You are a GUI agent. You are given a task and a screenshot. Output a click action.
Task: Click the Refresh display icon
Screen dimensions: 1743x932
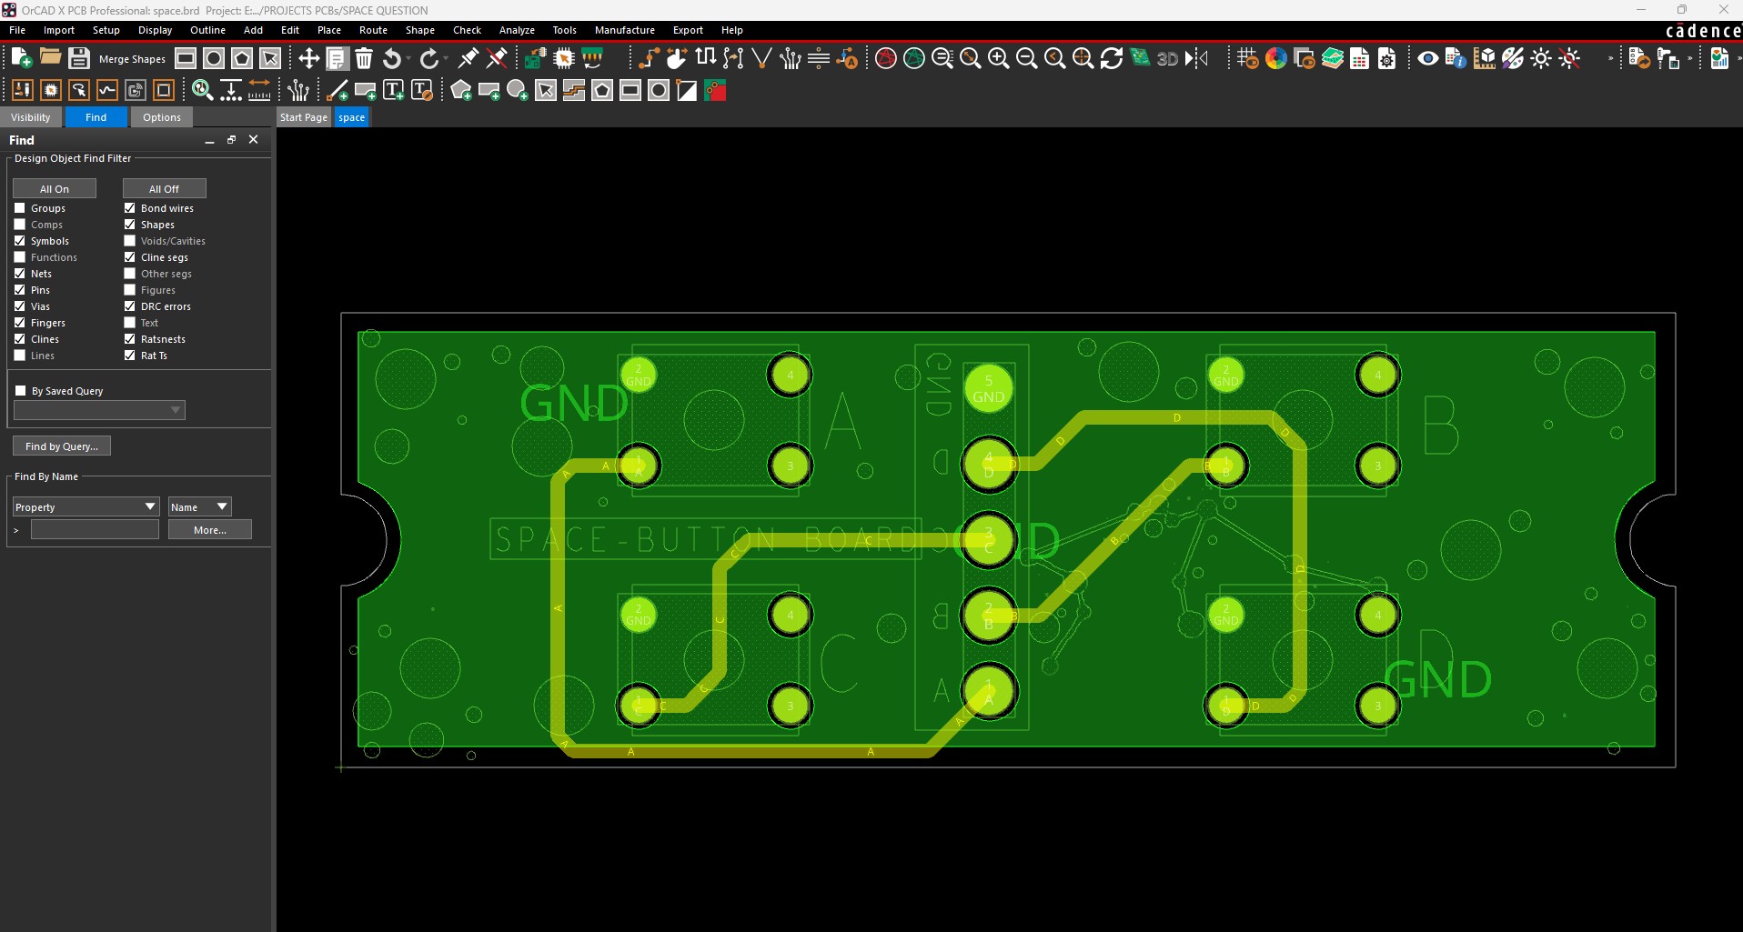(x=1111, y=58)
